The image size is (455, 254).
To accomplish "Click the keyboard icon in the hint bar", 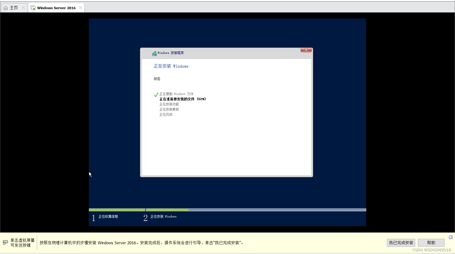I will 5,242.
